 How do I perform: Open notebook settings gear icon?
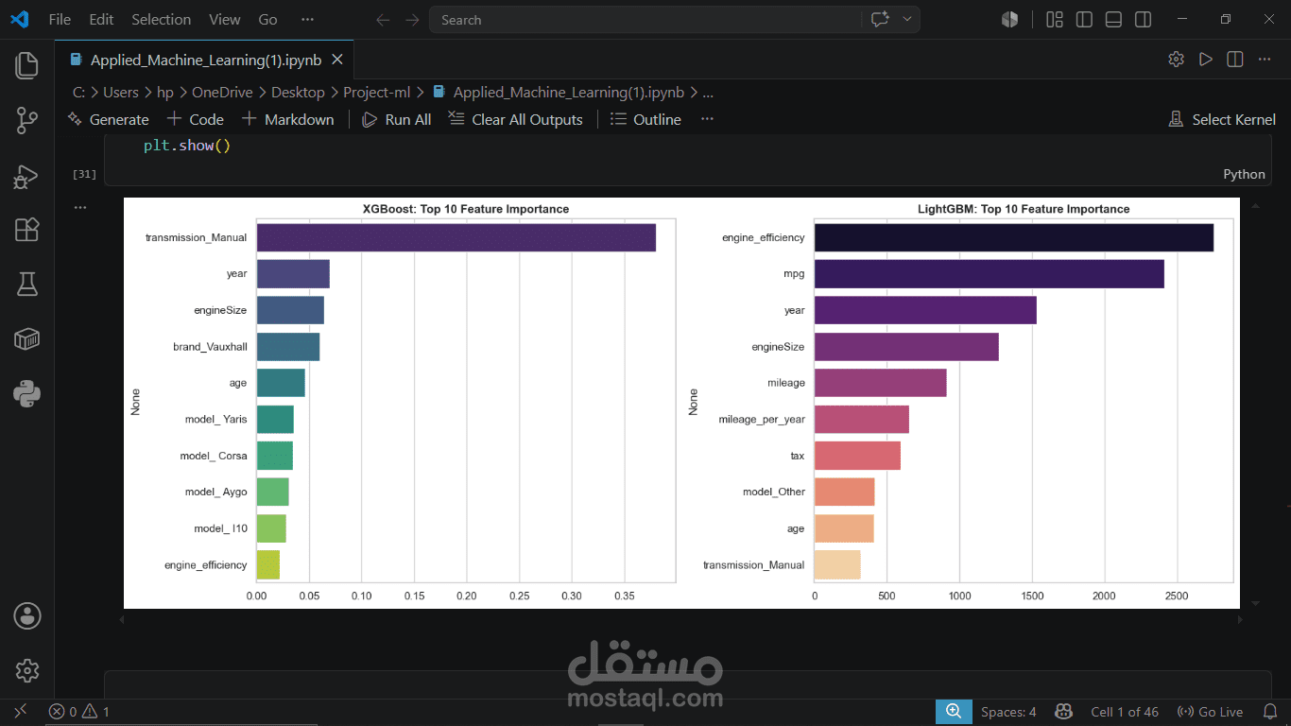tap(1176, 59)
